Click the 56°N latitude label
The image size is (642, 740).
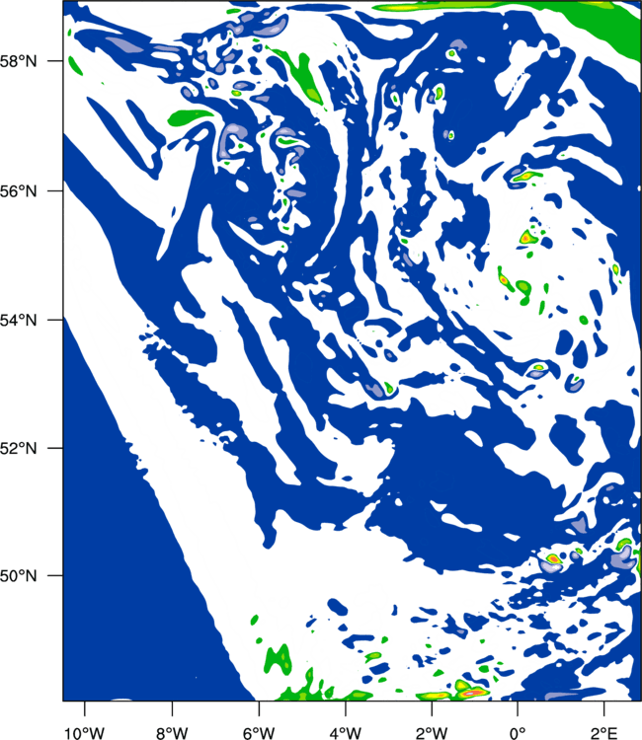pos(18,191)
